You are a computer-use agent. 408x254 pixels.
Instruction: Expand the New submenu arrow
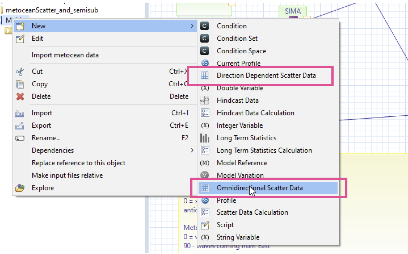click(x=192, y=26)
